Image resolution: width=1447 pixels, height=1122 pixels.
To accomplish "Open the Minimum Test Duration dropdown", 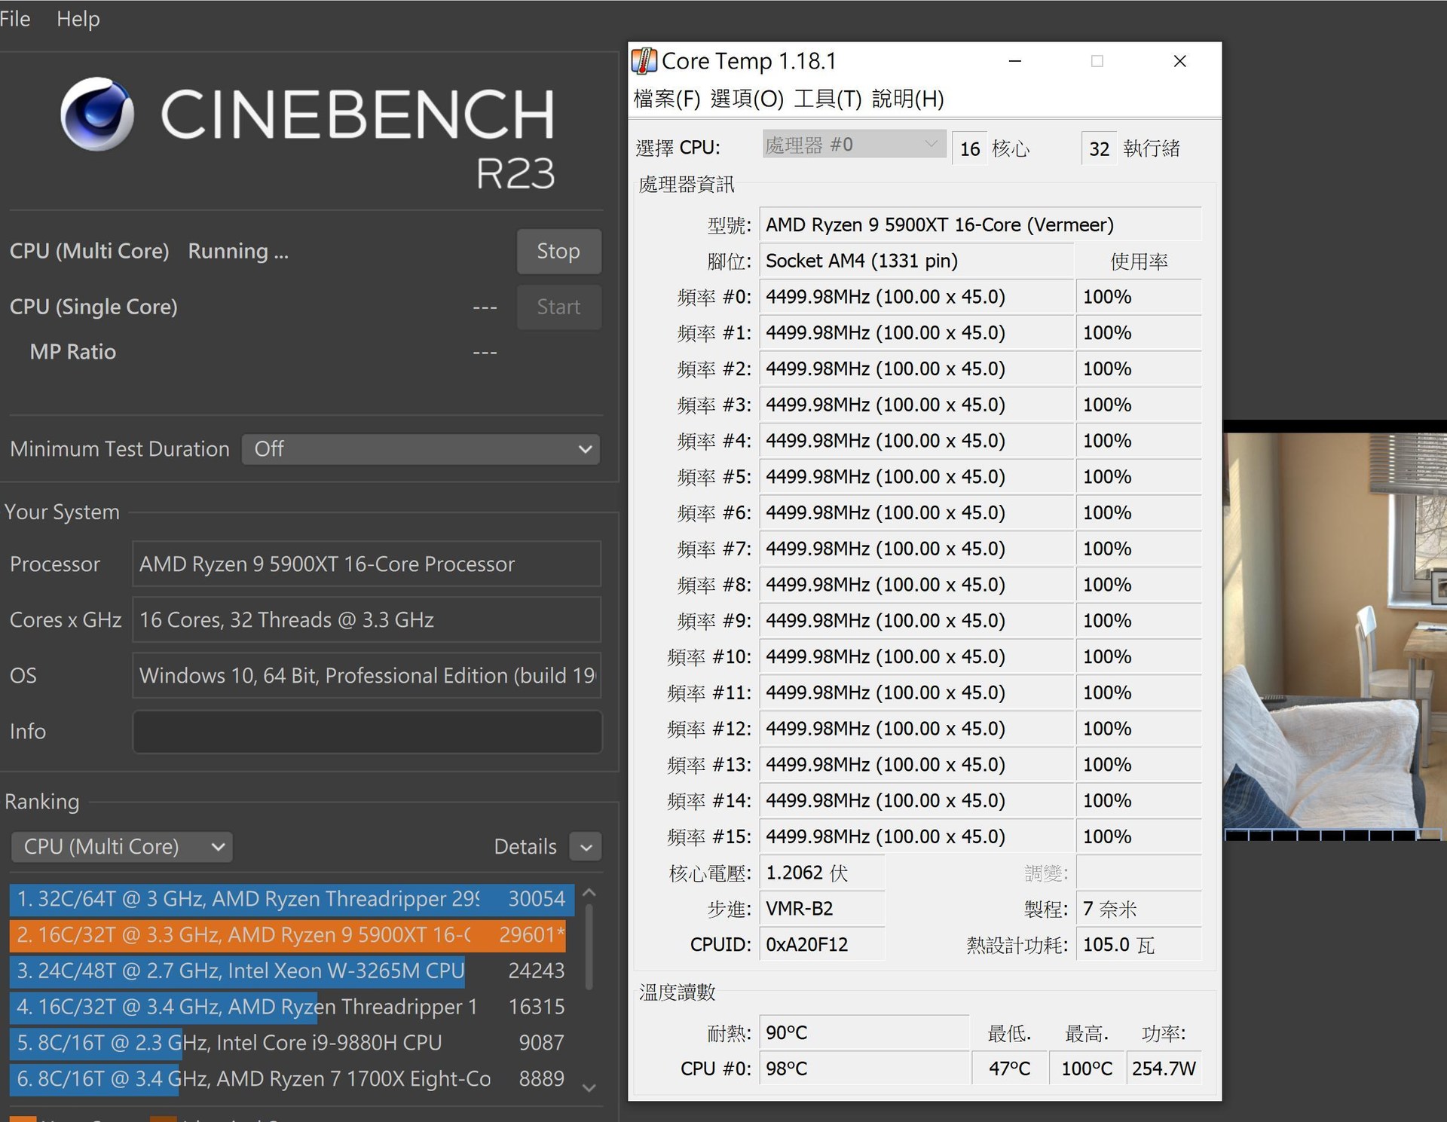I will 421,449.
